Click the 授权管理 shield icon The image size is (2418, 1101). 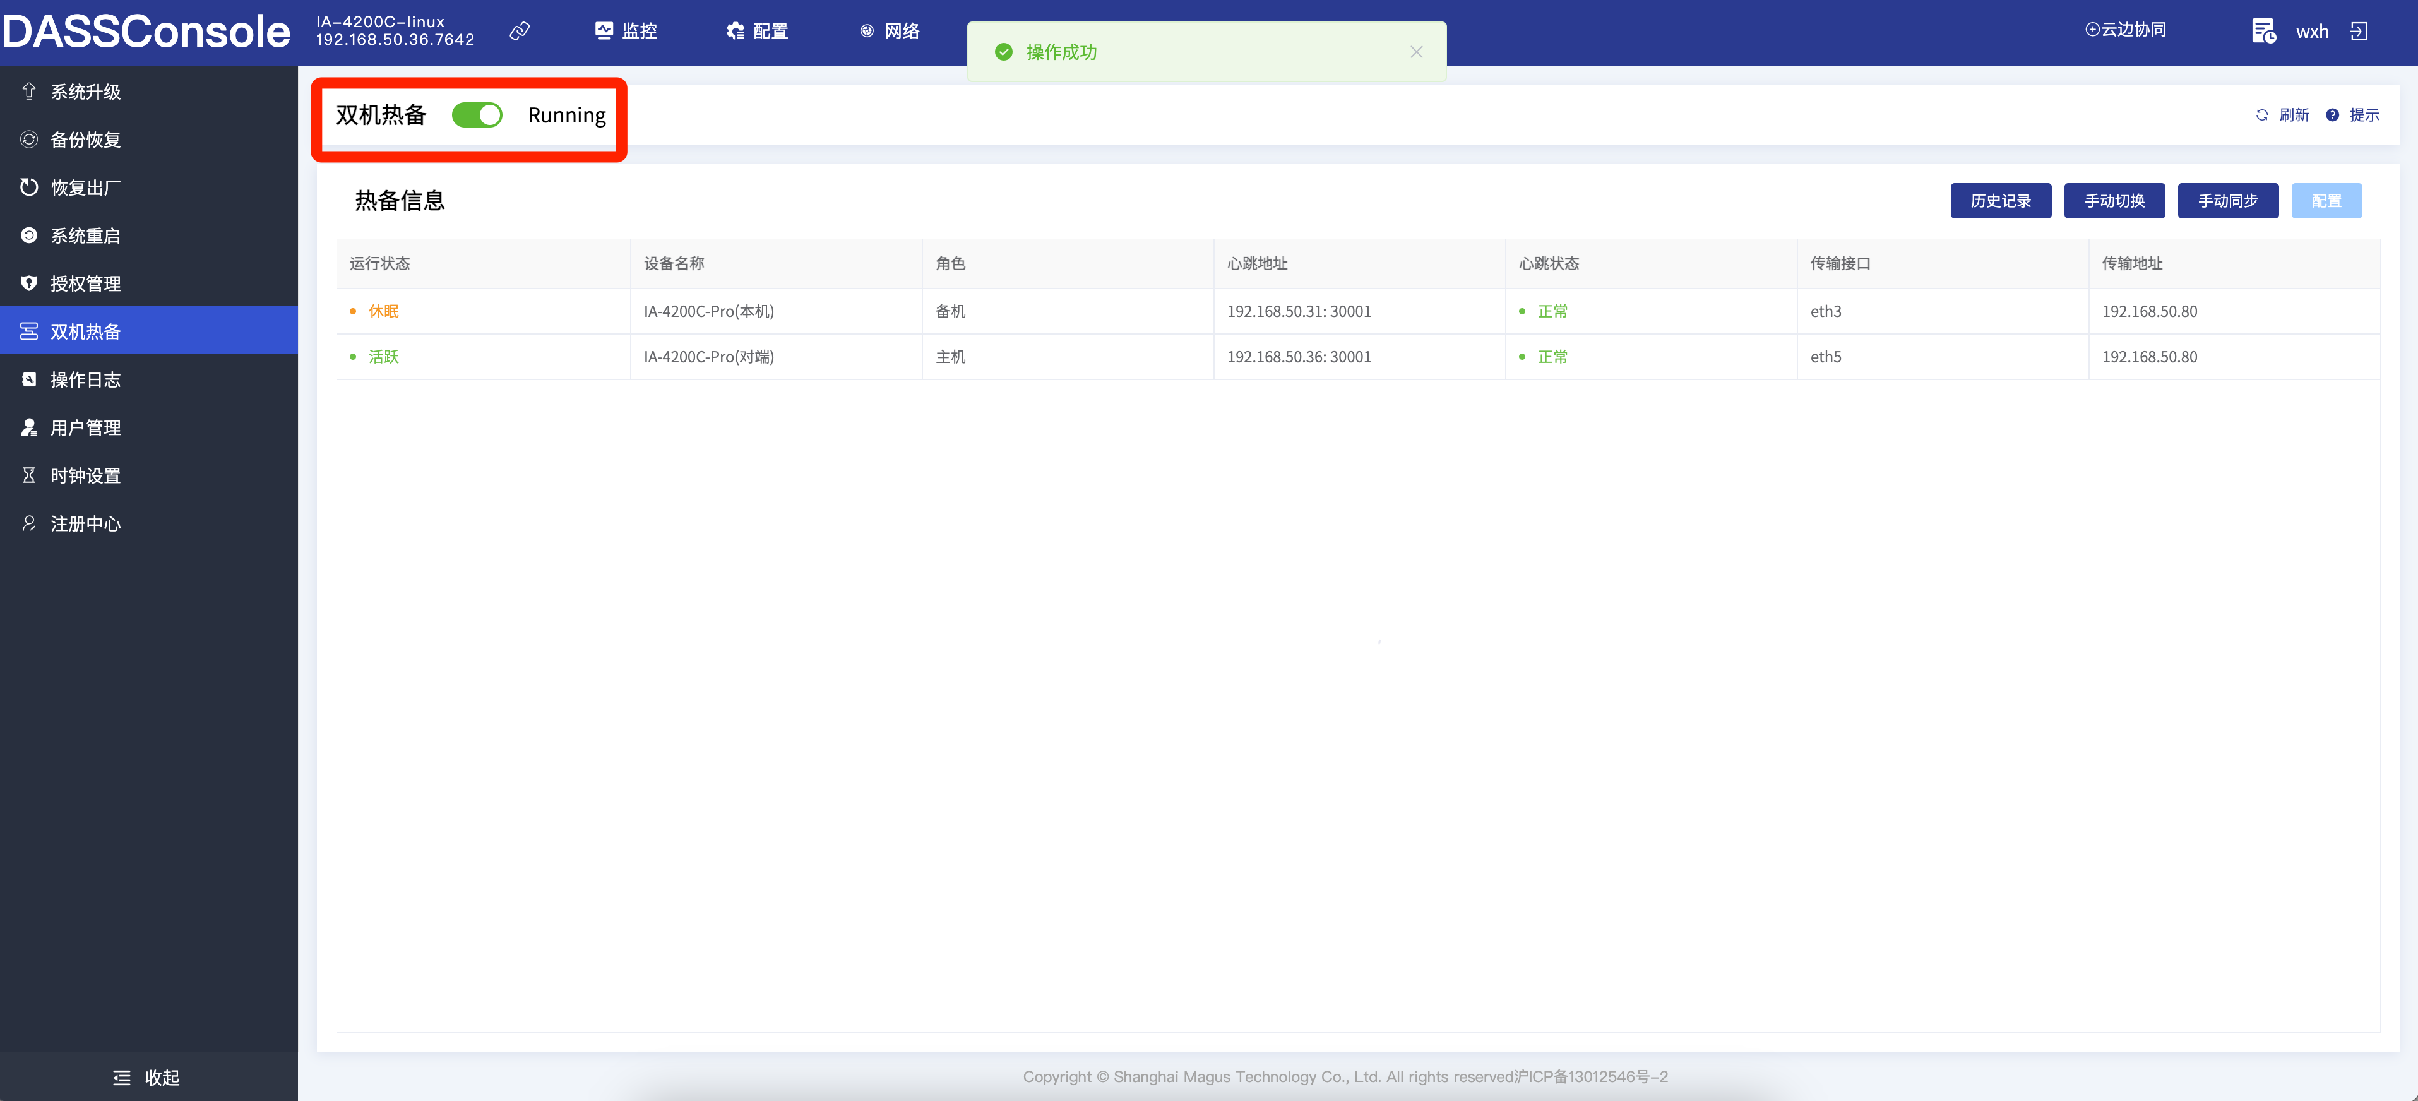[29, 283]
